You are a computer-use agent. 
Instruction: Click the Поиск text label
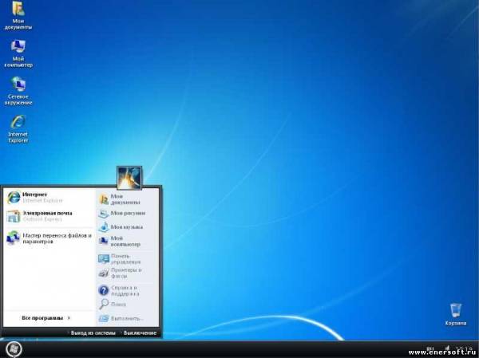pyautogui.click(x=118, y=305)
